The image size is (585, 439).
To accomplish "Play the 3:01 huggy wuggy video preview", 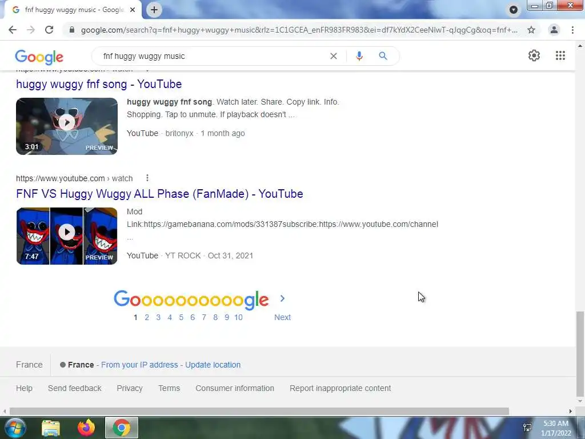I will click(67, 126).
